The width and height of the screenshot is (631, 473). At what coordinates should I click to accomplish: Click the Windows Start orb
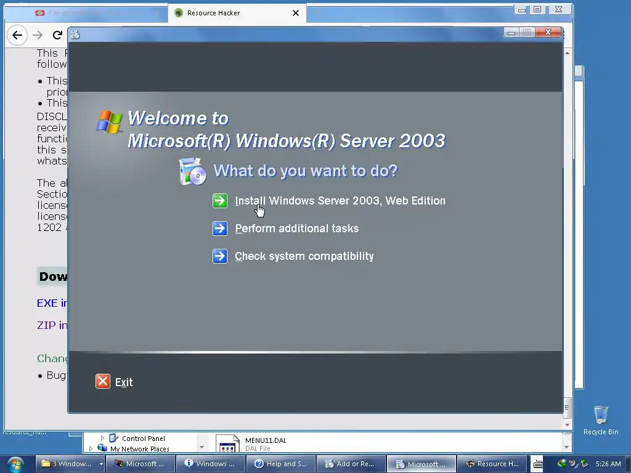point(15,464)
